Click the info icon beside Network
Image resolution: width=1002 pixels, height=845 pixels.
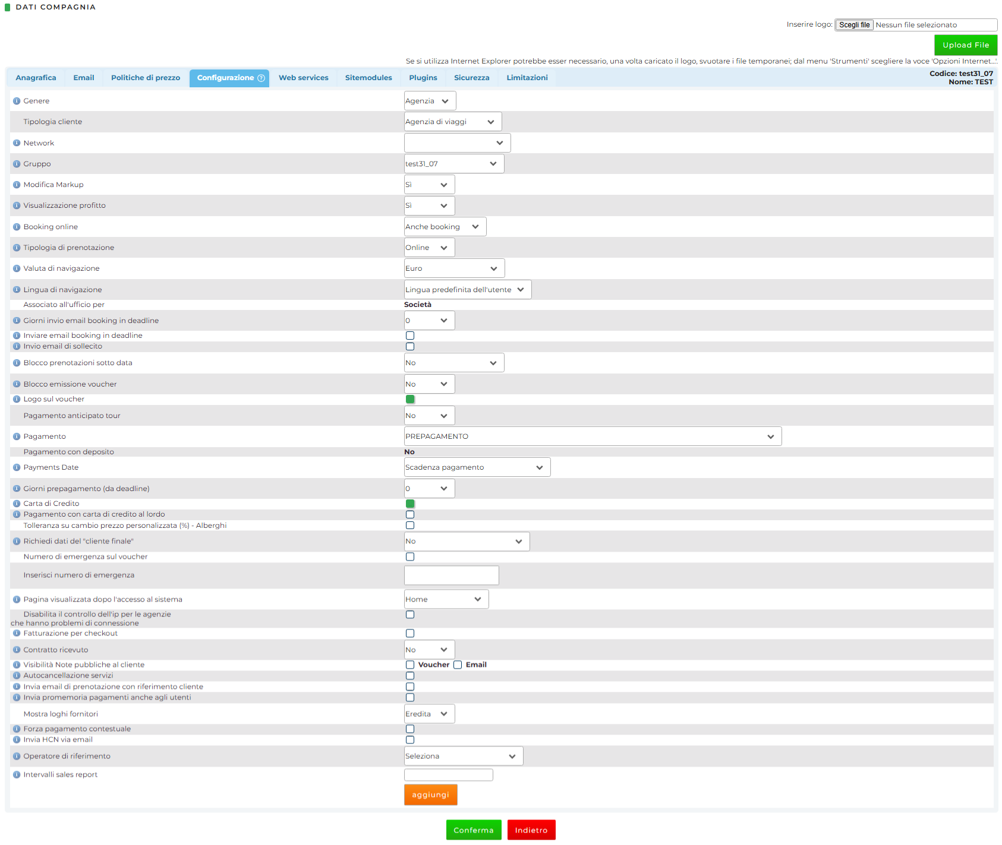point(17,143)
